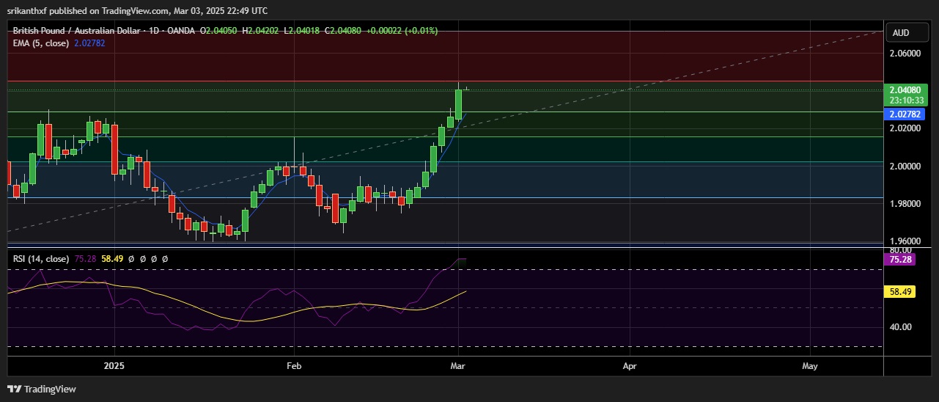Screen dimensions: 939x402
Task: Click the yellow 58.49 RSI axis tag
Action: (899, 291)
